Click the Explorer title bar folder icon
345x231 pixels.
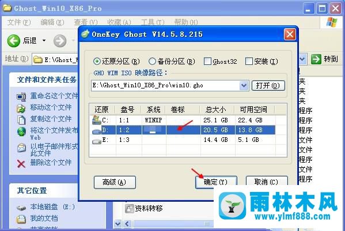pos(7,8)
